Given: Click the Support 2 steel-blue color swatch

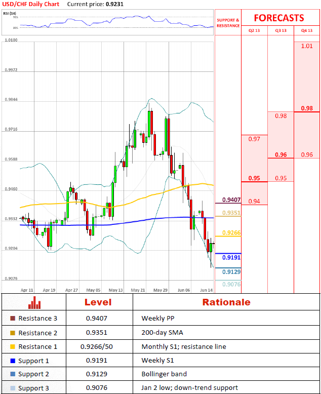Looking at the screenshot, I should [x=13, y=374].
